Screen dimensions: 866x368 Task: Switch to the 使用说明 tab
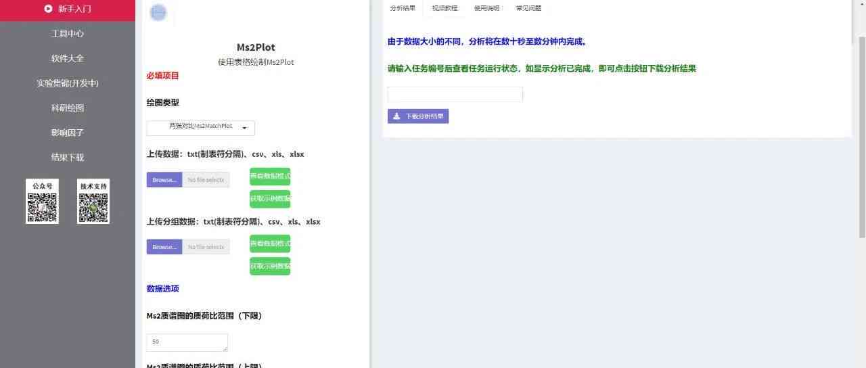pos(486,8)
